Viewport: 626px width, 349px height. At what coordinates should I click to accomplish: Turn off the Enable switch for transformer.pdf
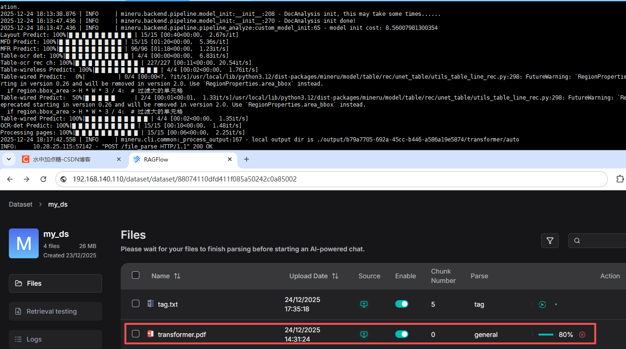[x=401, y=334]
